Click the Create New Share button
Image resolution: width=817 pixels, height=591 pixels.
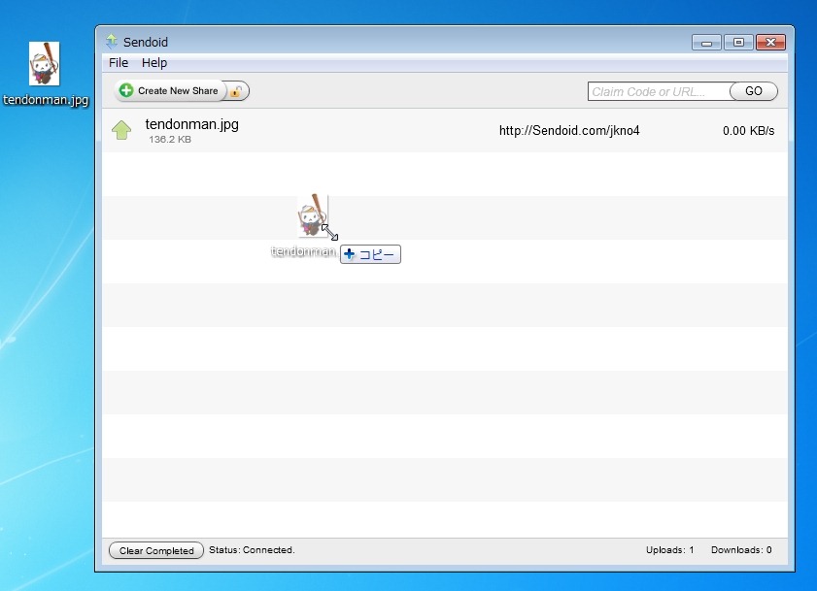170,90
